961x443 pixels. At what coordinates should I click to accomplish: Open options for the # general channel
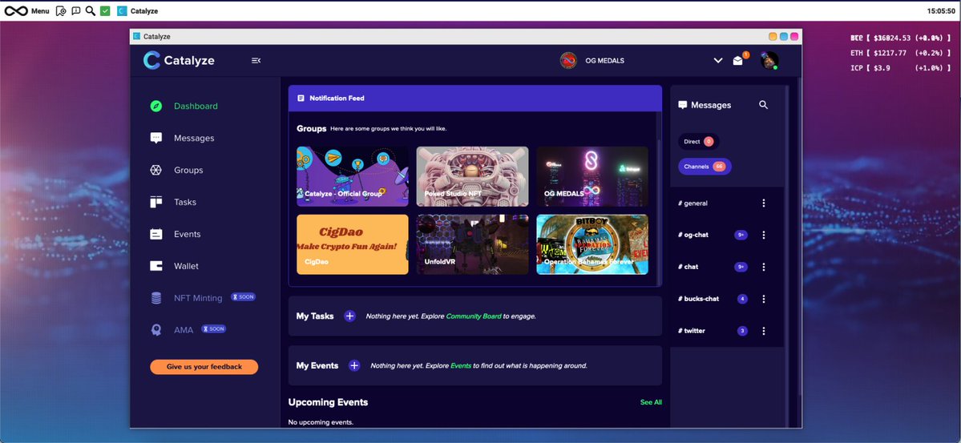click(x=764, y=203)
